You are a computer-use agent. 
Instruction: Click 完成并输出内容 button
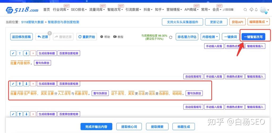96,127
